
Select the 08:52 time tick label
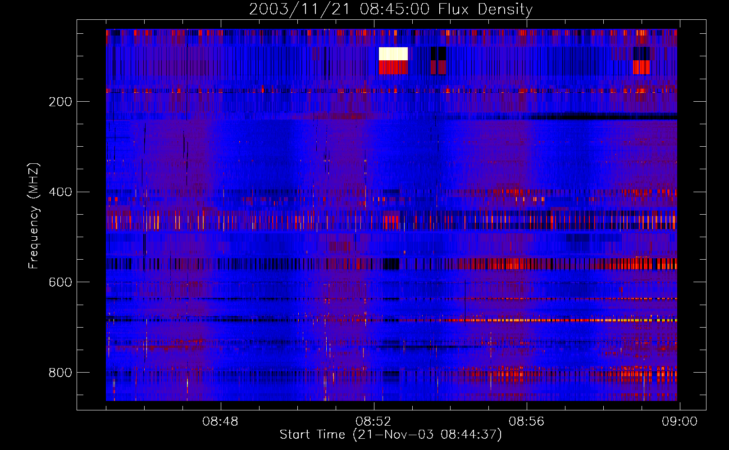click(x=374, y=422)
